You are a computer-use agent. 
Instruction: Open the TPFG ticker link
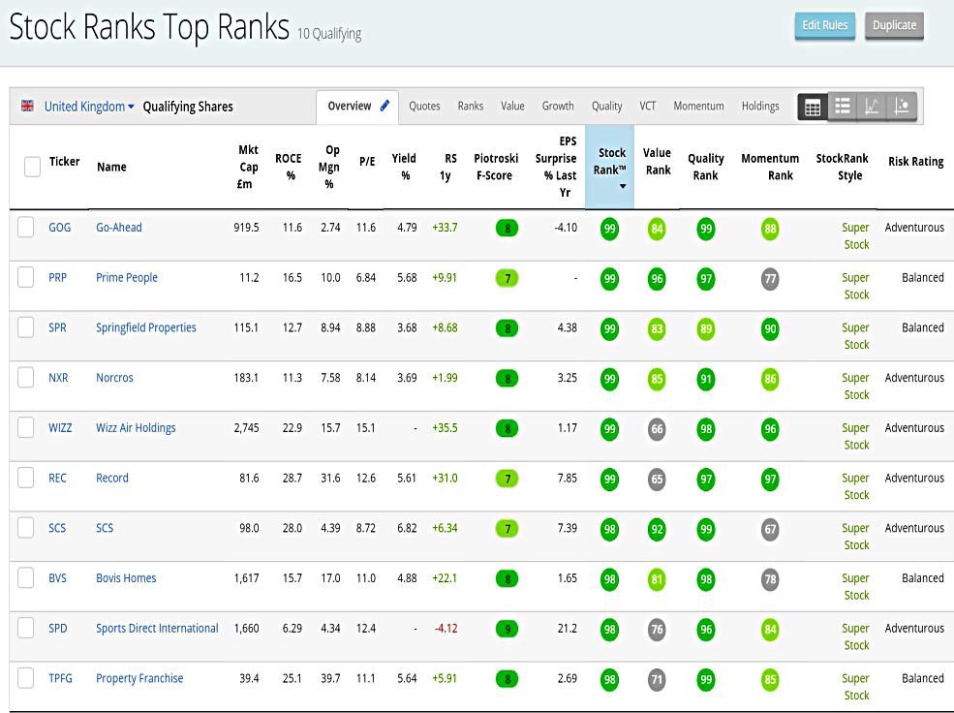click(x=60, y=678)
